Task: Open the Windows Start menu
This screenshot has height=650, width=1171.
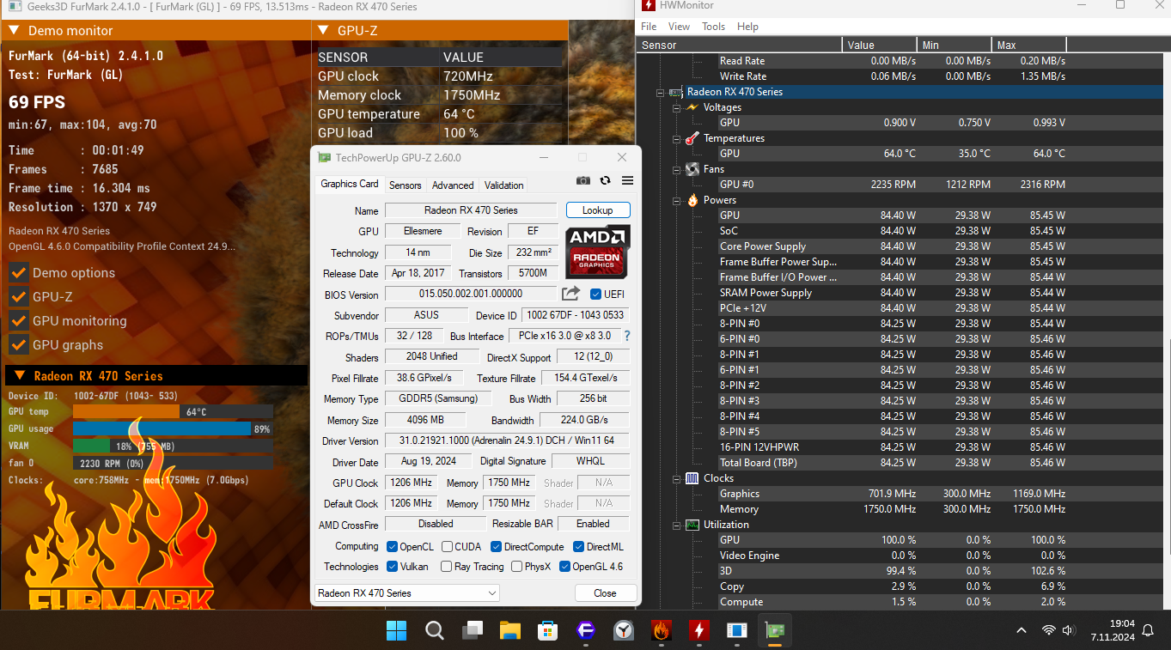Action: pyautogui.click(x=397, y=631)
